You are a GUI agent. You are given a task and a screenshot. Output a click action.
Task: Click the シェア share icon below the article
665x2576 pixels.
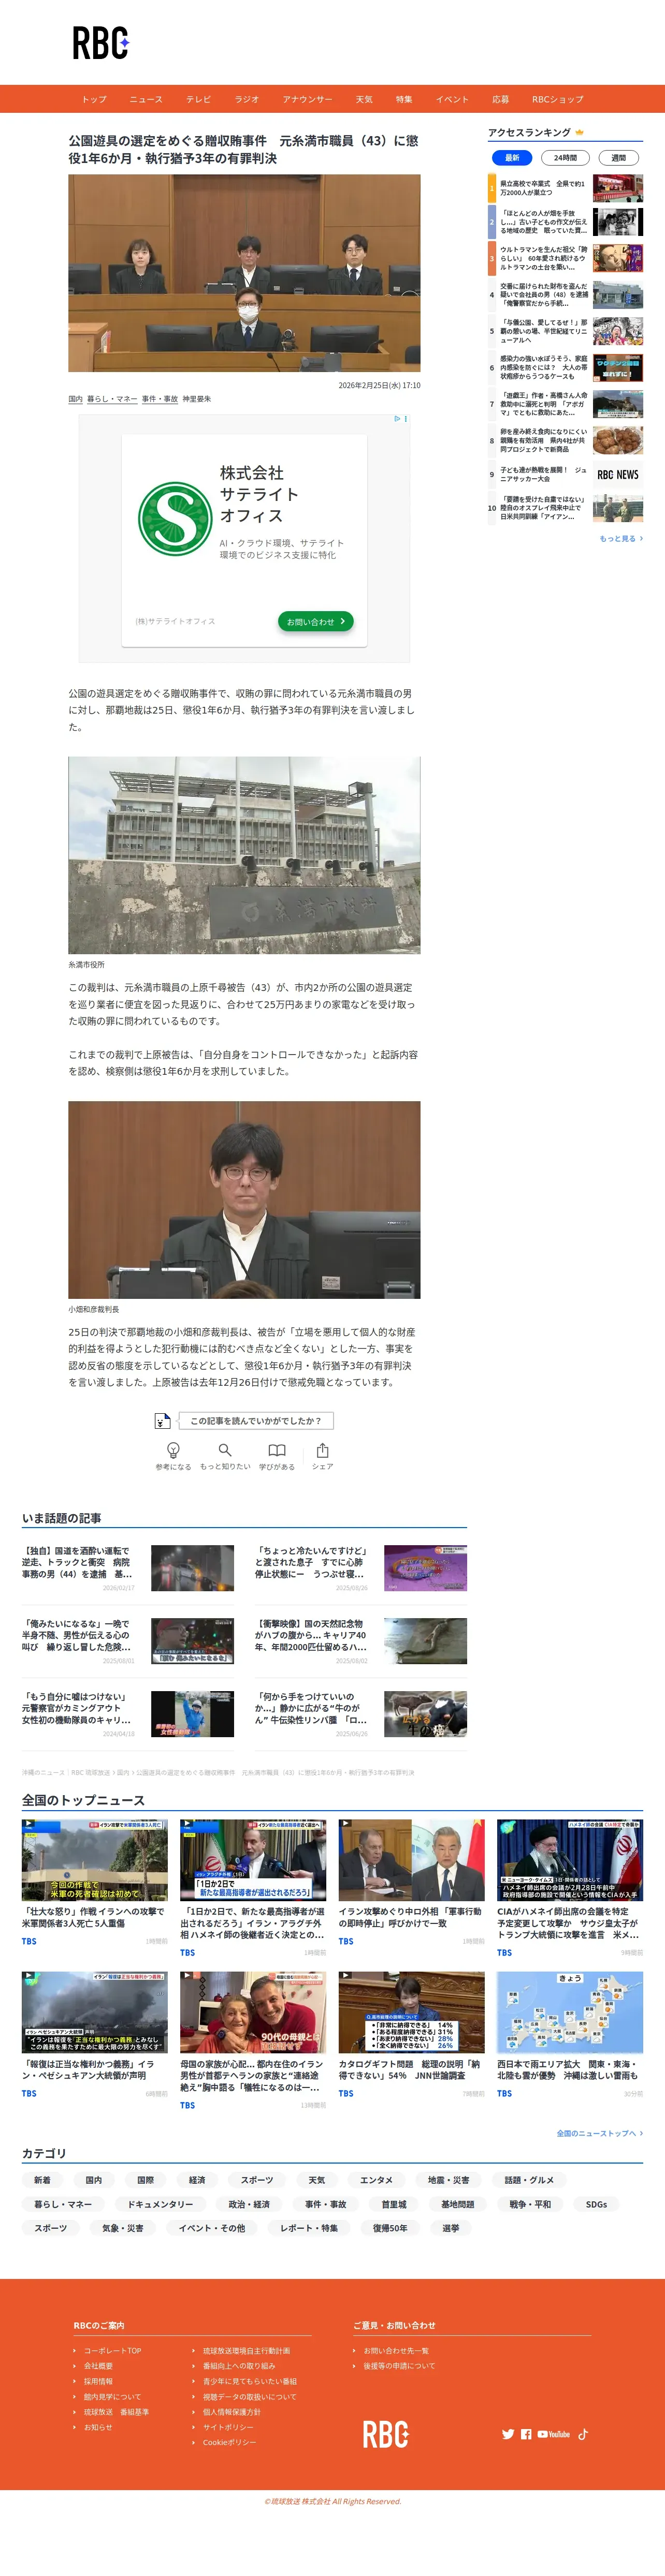(x=323, y=1449)
